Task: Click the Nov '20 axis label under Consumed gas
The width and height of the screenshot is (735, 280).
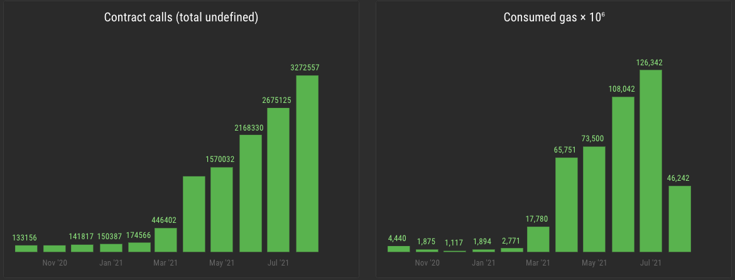Action: [427, 263]
